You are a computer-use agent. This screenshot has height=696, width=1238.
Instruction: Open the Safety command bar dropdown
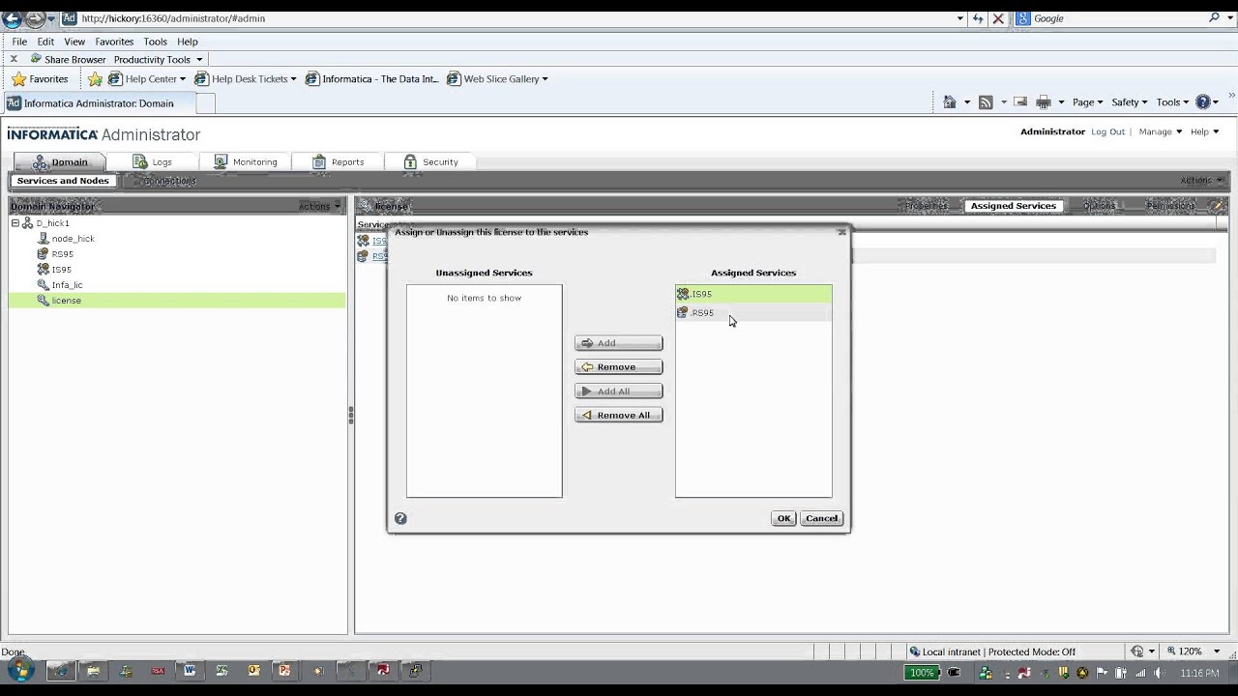[x=1129, y=102]
